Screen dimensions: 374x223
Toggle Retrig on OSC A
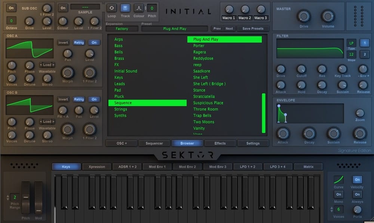79,43
